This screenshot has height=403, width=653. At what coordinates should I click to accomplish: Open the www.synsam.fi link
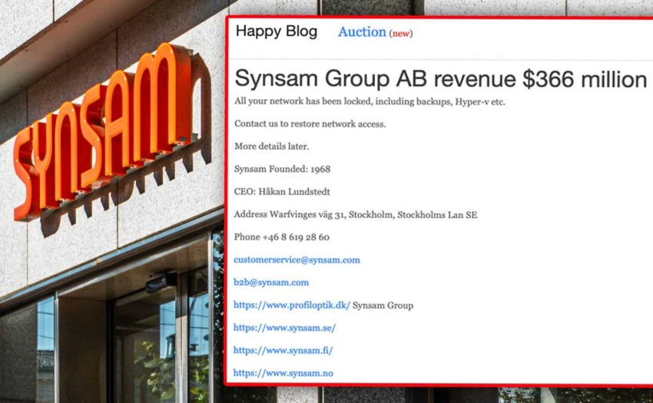pyautogui.click(x=283, y=350)
